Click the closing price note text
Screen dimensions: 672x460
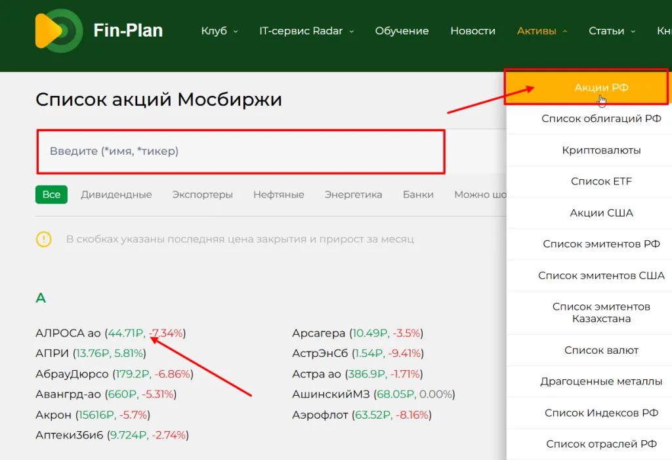[240, 240]
